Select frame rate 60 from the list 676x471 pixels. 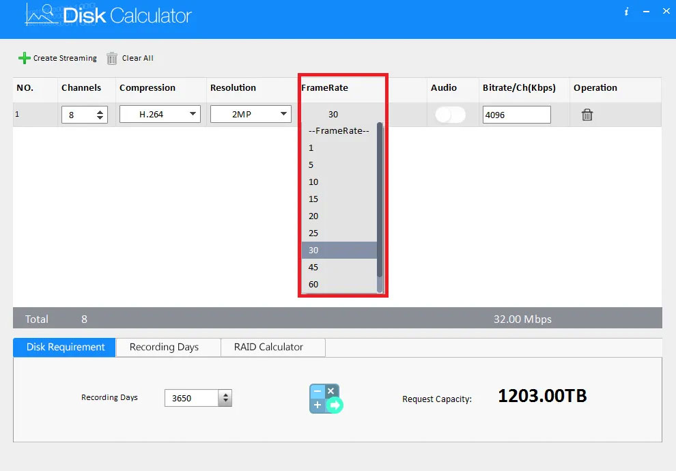click(x=339, y=285)
